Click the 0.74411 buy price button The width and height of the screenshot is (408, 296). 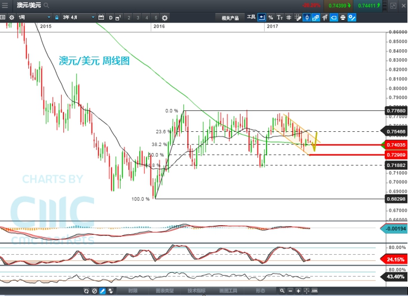[369, 5]
